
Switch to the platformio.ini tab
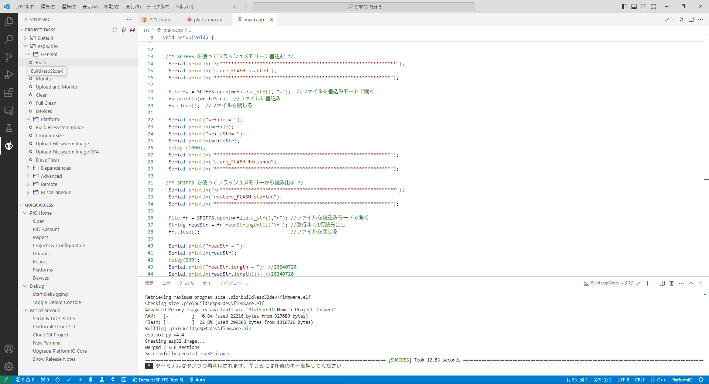point(208,20)
